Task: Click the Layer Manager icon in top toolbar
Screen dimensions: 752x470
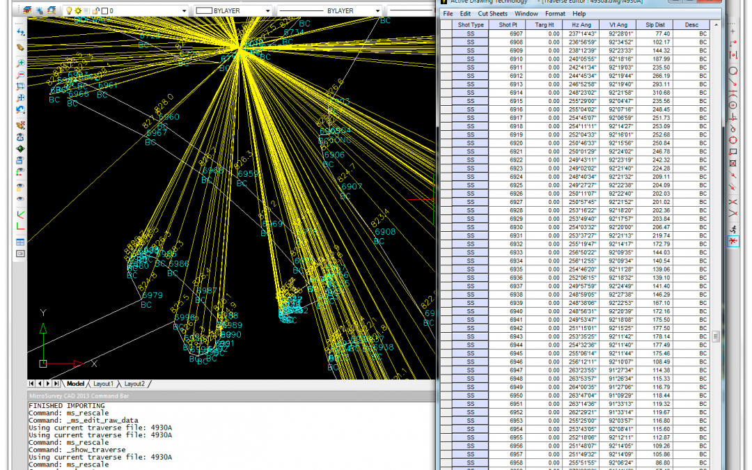Action: 26,11
